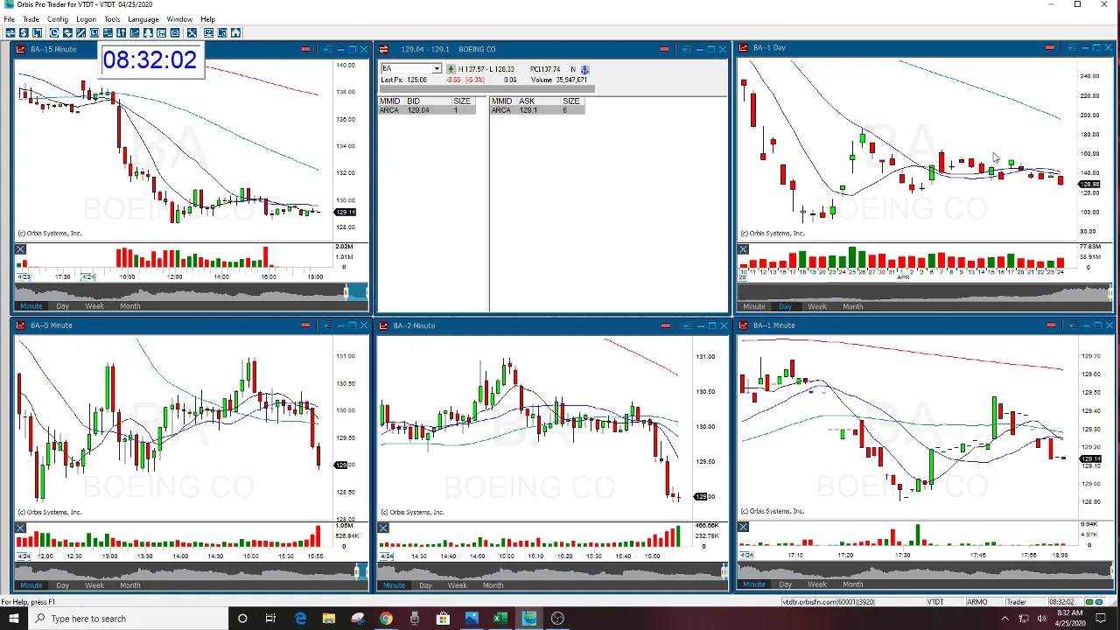
Task: Toggle the red indicator in the BA--1 Day title bar
Action: tap(1049, 48)
